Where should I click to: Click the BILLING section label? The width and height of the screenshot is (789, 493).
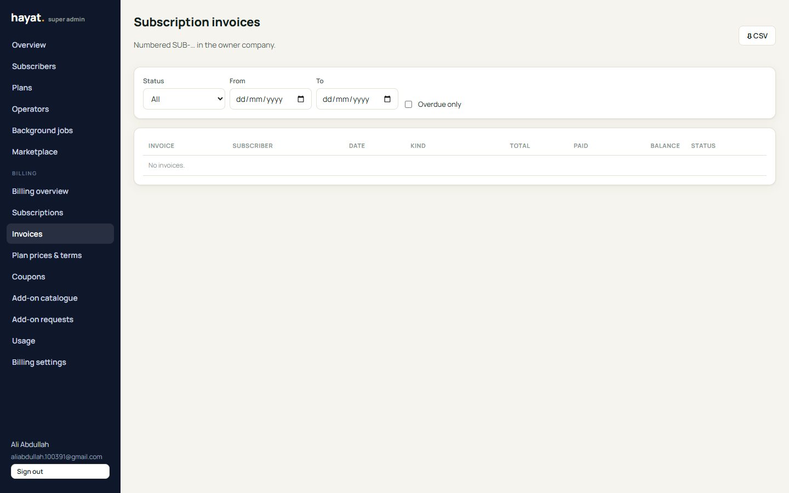tap(24, 173)
